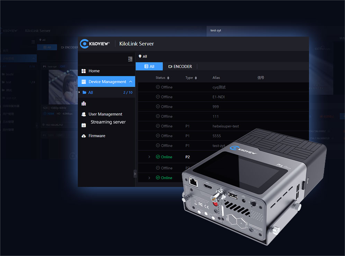Click the Offline status icon in the 999 row
The height and width of the screenshot is (256, 345).
tap(158, 107)
